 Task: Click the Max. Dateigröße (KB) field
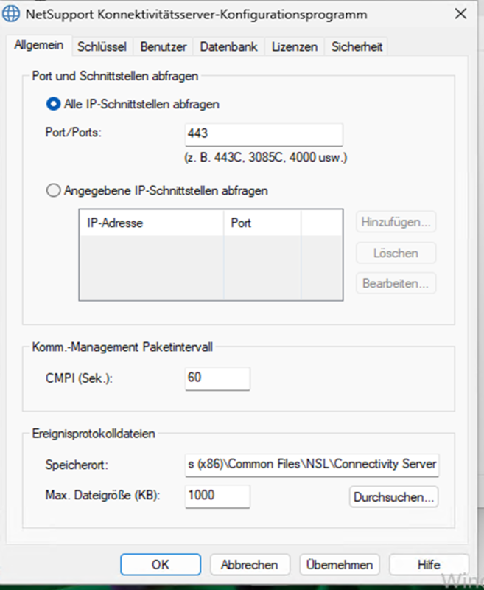pos(217,496)
